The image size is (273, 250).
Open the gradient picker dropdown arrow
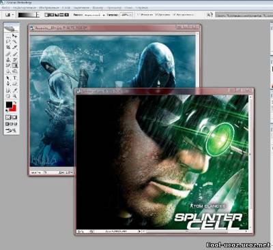pos(38,15)
